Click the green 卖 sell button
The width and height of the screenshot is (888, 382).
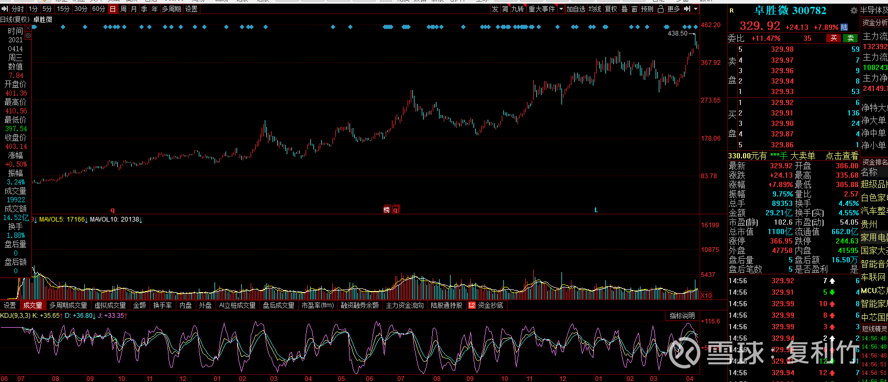(x=851, y=38)
